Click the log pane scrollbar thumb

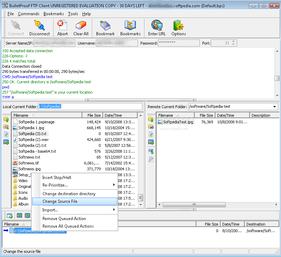277,78
